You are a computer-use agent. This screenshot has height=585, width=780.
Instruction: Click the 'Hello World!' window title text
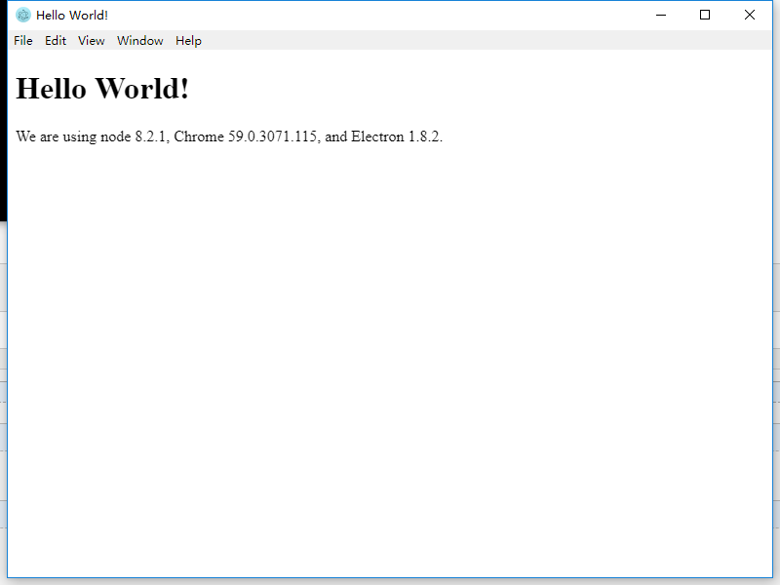(72, 16)
